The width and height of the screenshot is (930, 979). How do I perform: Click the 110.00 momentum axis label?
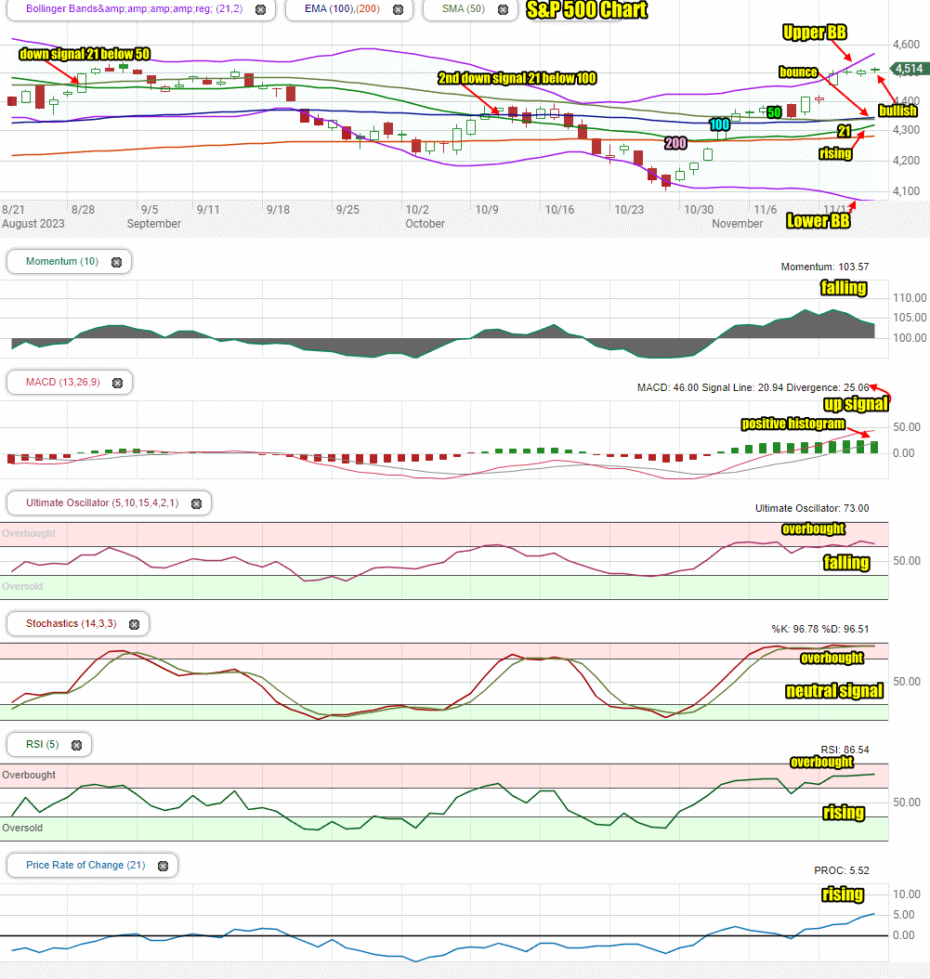click(x=910, y=298)
